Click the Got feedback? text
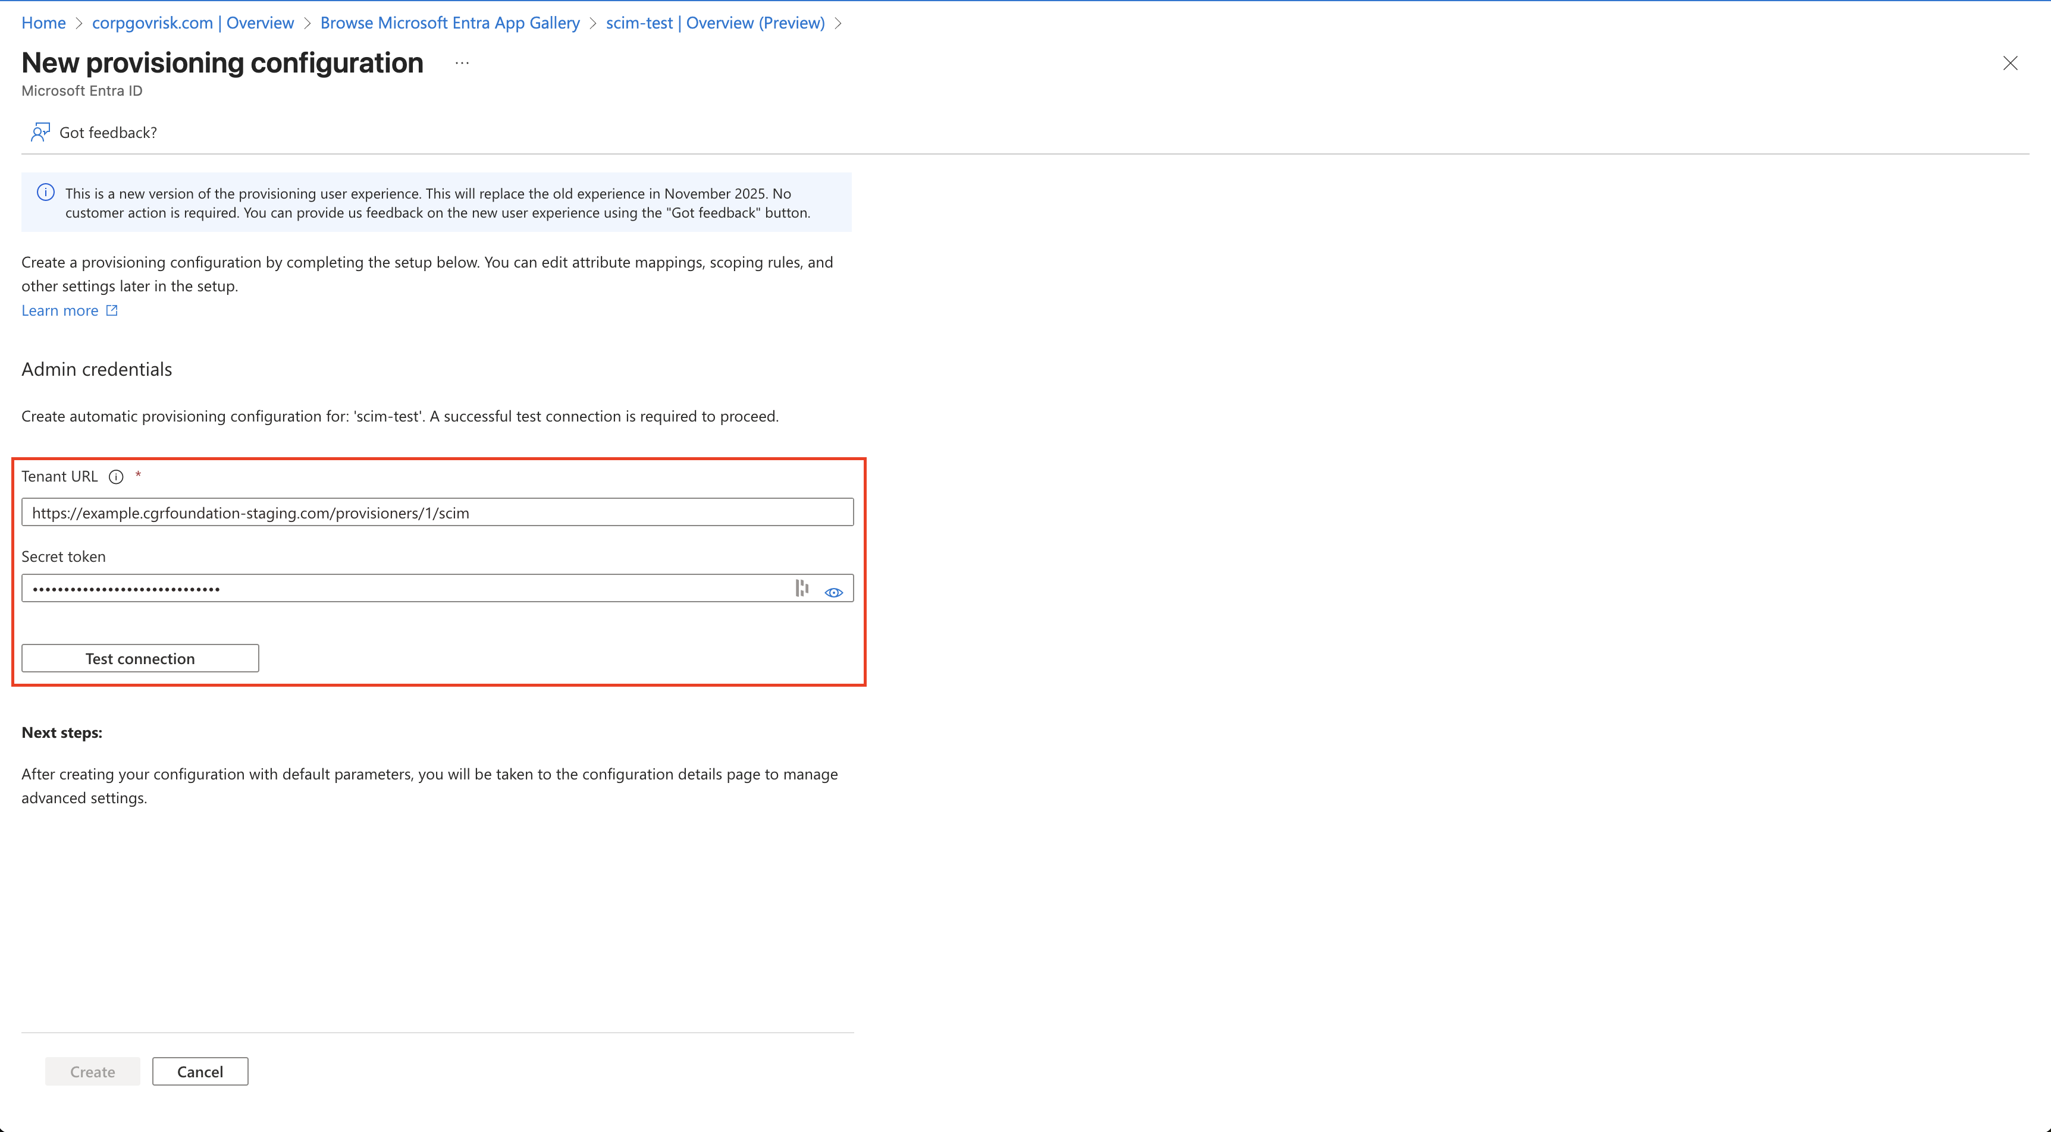 click(108, 132)
